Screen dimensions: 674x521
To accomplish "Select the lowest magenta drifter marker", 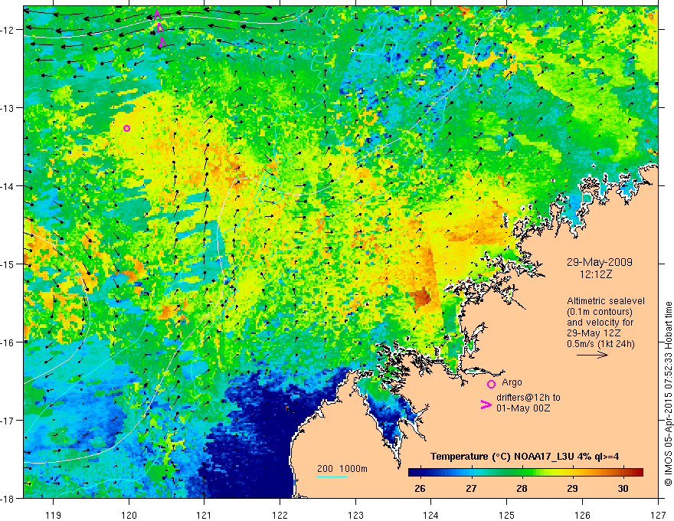I will coord(163,42).
